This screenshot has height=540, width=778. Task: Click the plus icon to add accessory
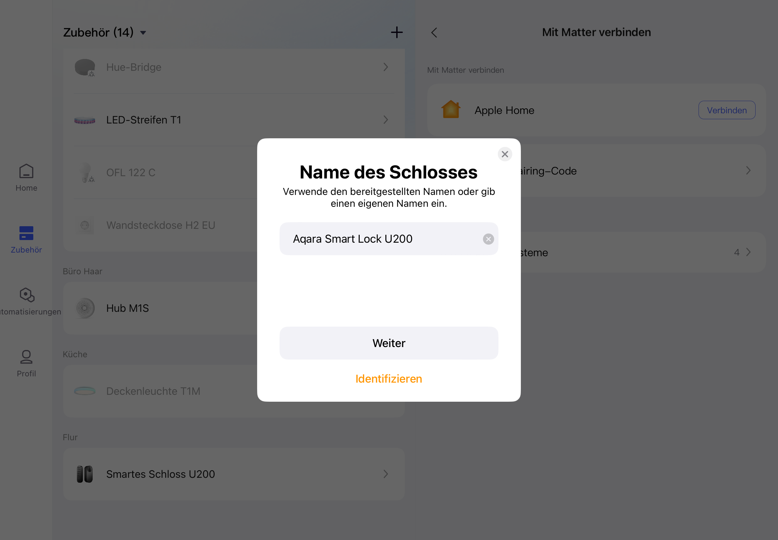tap(397, 33)
